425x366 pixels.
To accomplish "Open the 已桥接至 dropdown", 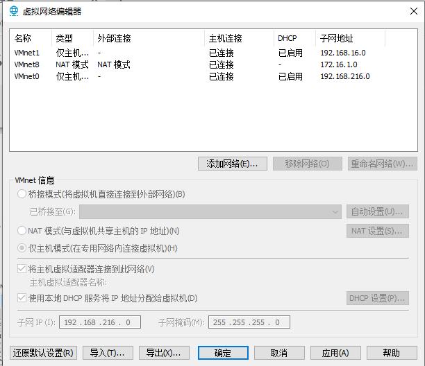I will tap(210, 211).
